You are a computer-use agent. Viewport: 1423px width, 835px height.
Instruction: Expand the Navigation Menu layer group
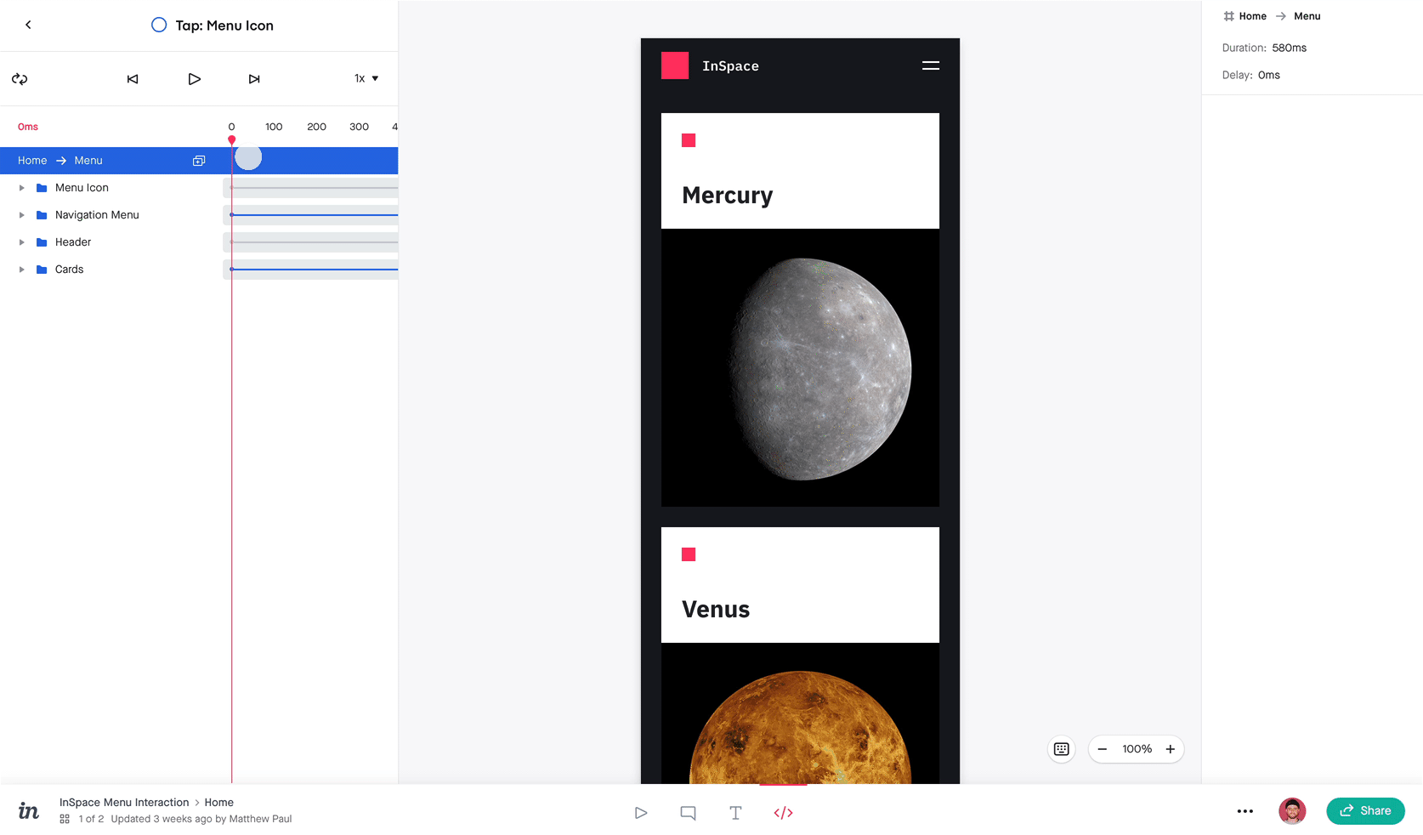(22, 215)
